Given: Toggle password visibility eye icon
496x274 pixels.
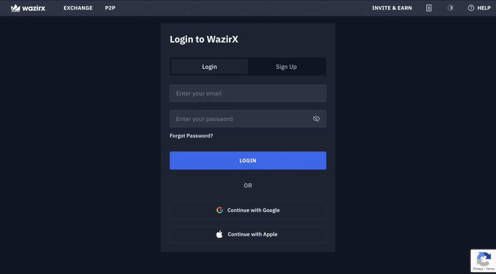Looking at the screenshot, I should [316, 119].
